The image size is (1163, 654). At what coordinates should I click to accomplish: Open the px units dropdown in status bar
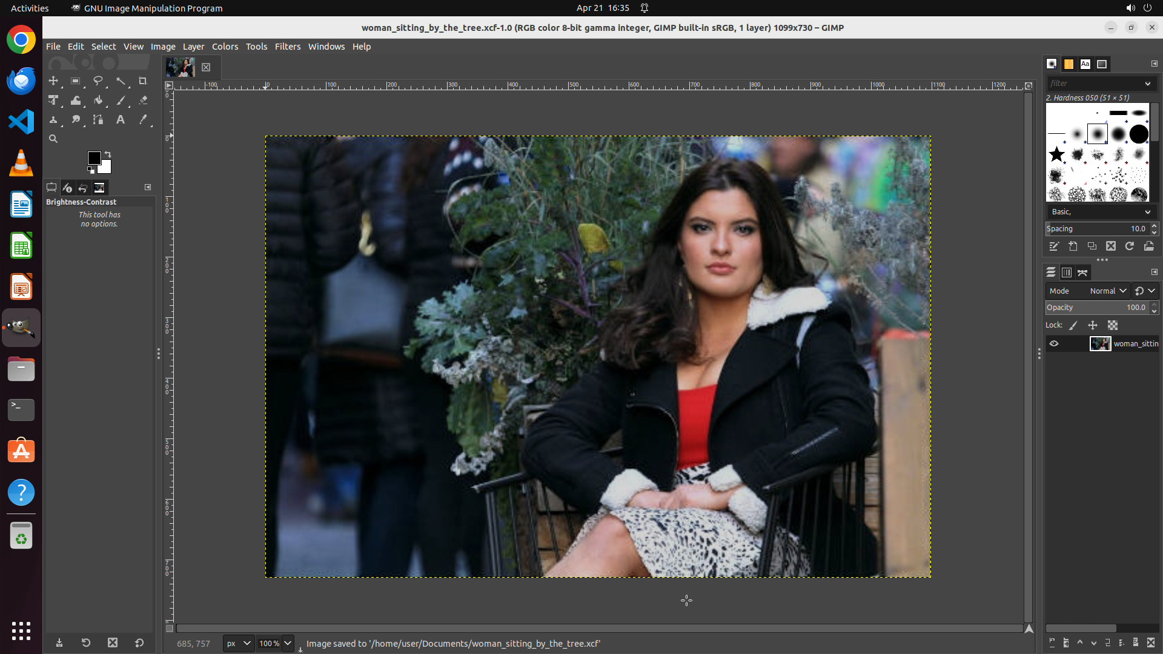[239, 643]
